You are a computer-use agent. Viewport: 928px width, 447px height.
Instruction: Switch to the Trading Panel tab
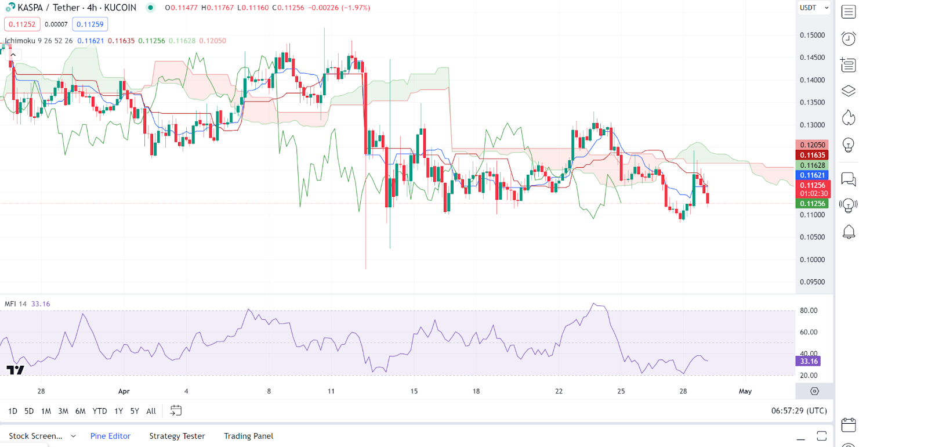pos(248,436)
